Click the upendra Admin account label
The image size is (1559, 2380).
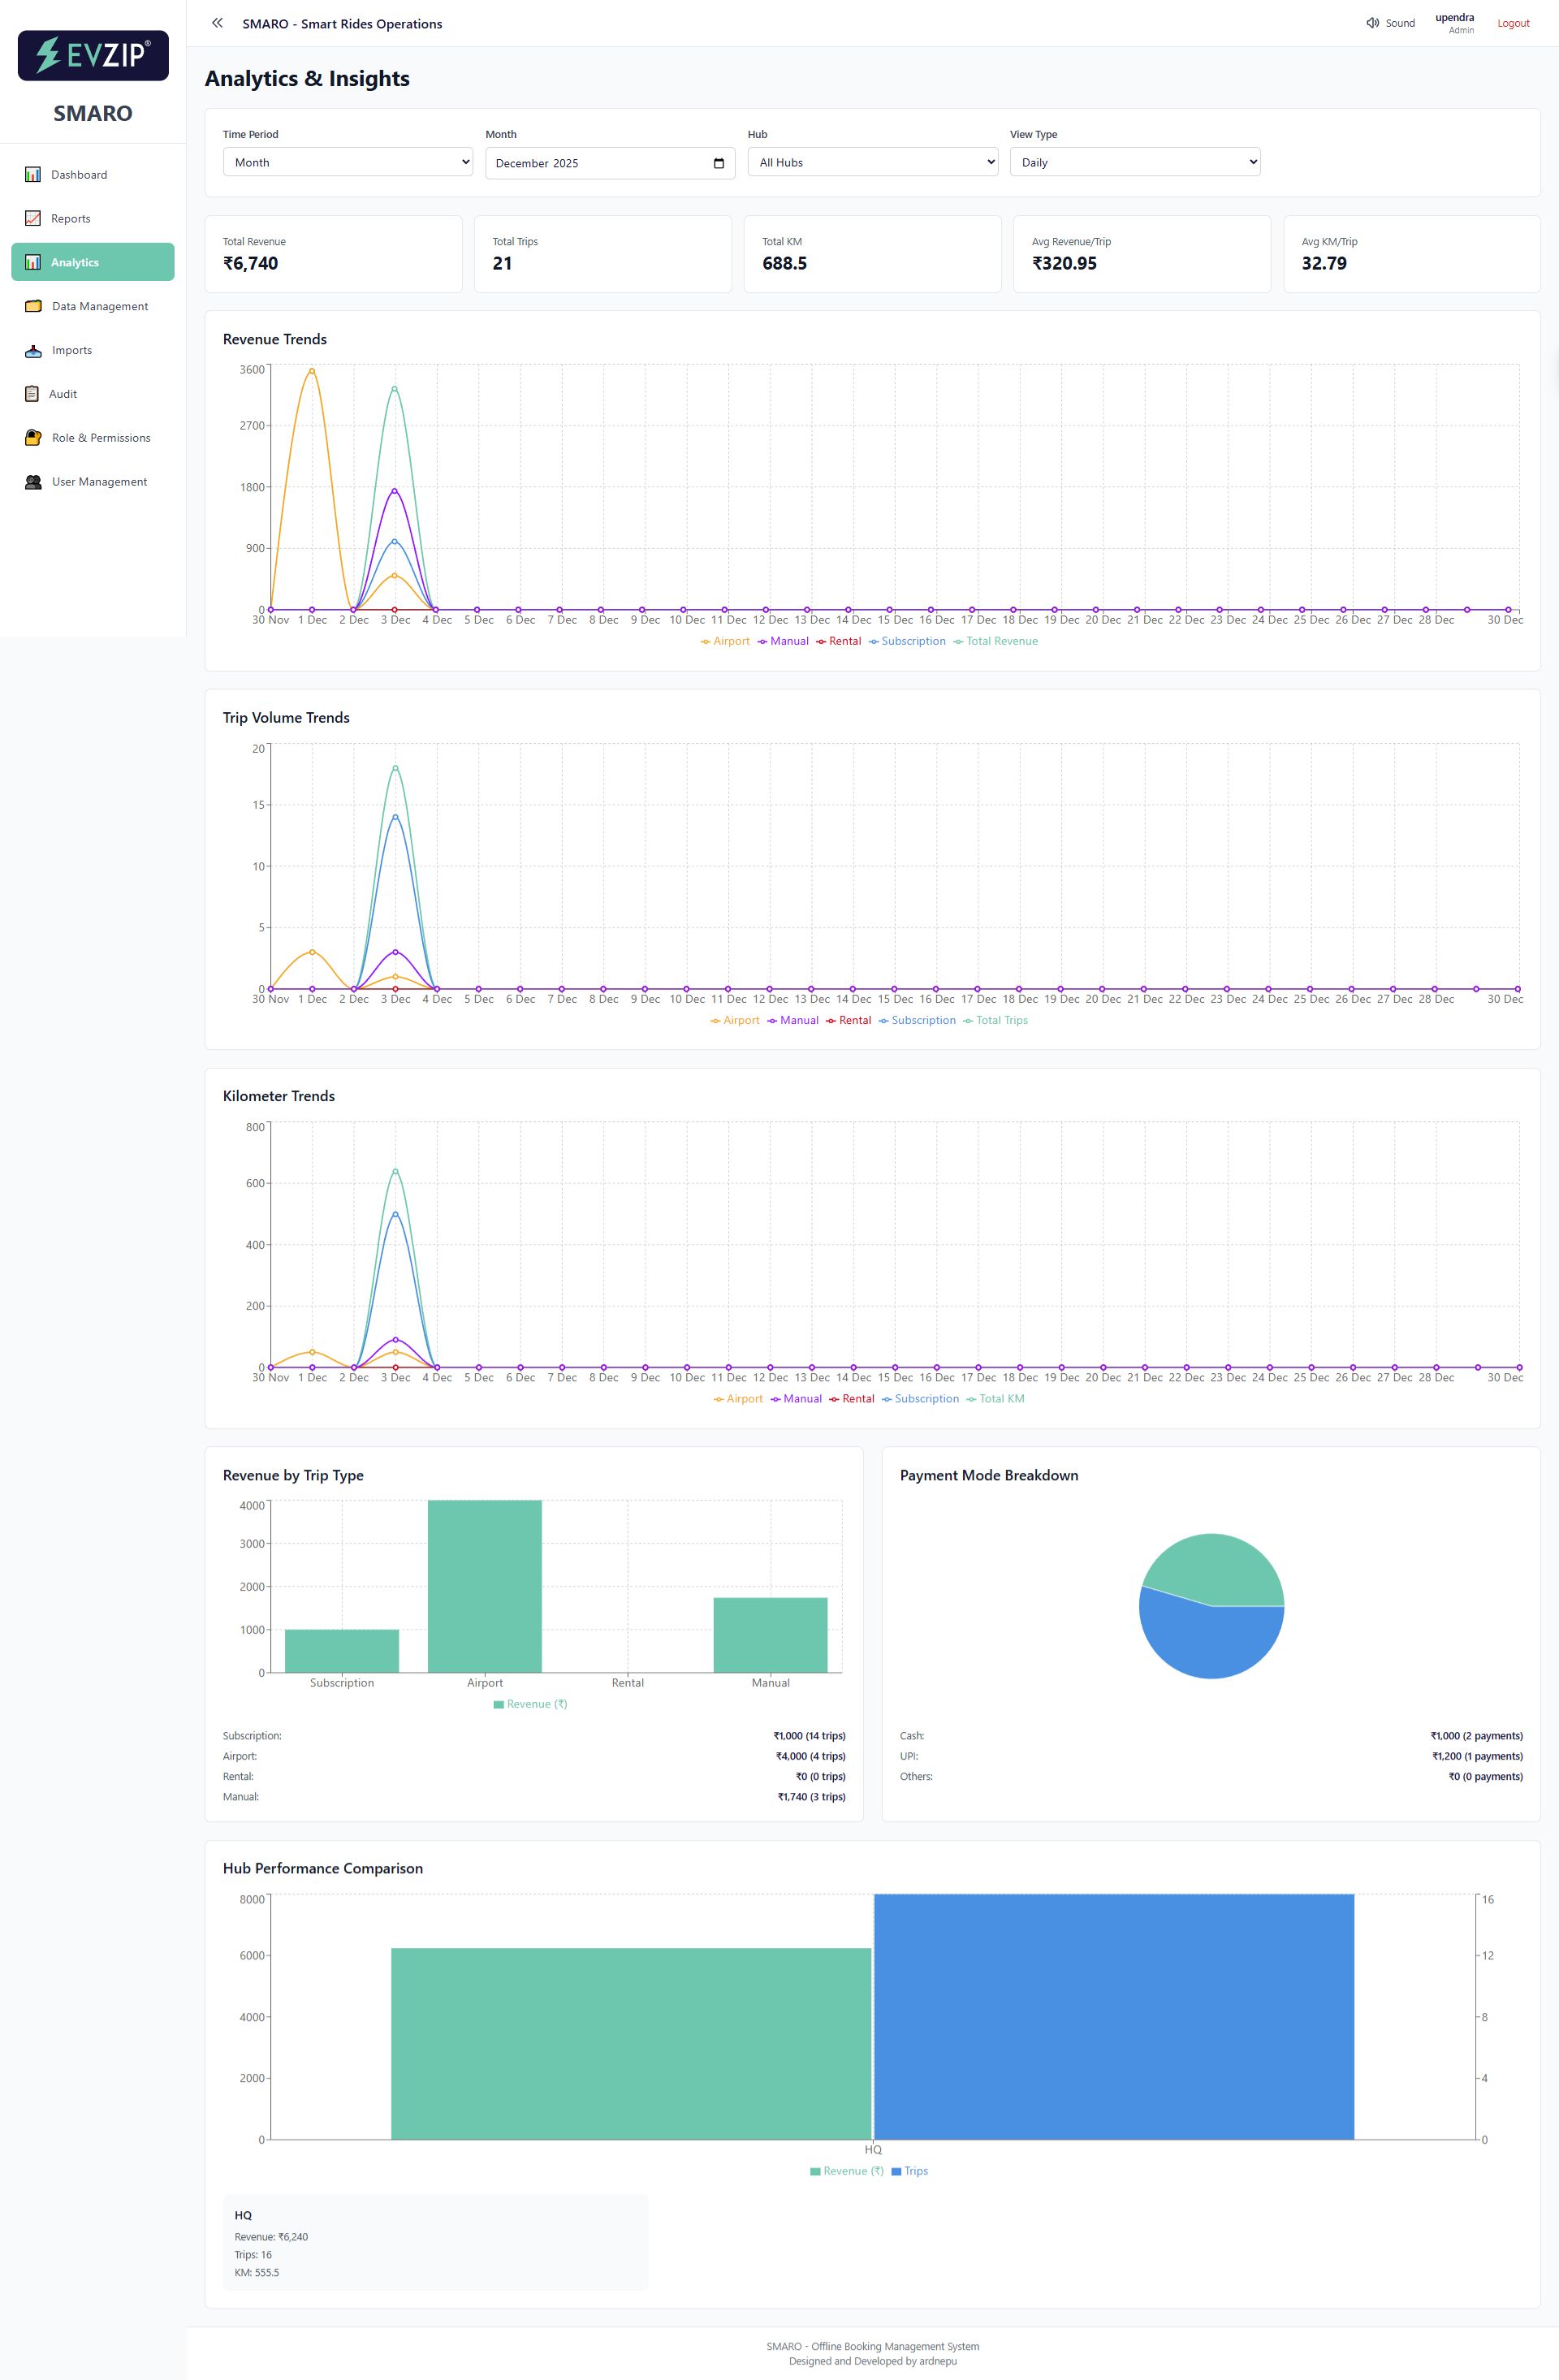1455,23
